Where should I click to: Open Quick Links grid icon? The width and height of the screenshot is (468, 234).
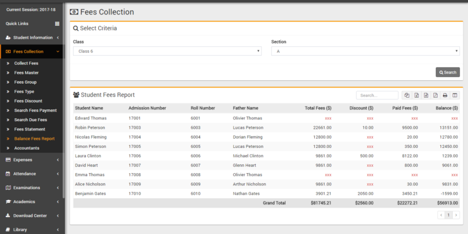point(57,23)
